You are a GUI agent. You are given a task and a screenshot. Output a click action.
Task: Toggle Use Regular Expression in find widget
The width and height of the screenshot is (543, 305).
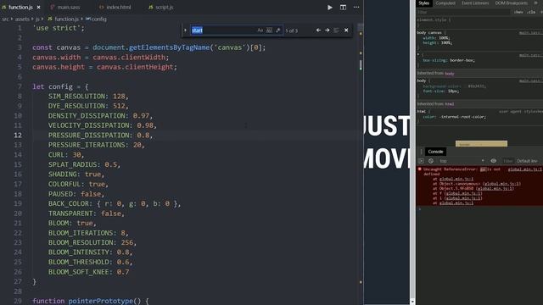[277, 30]
